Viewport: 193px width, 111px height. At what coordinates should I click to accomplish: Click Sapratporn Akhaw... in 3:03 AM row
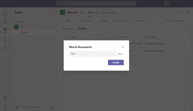pyautogui.click(x=155, y=44)
